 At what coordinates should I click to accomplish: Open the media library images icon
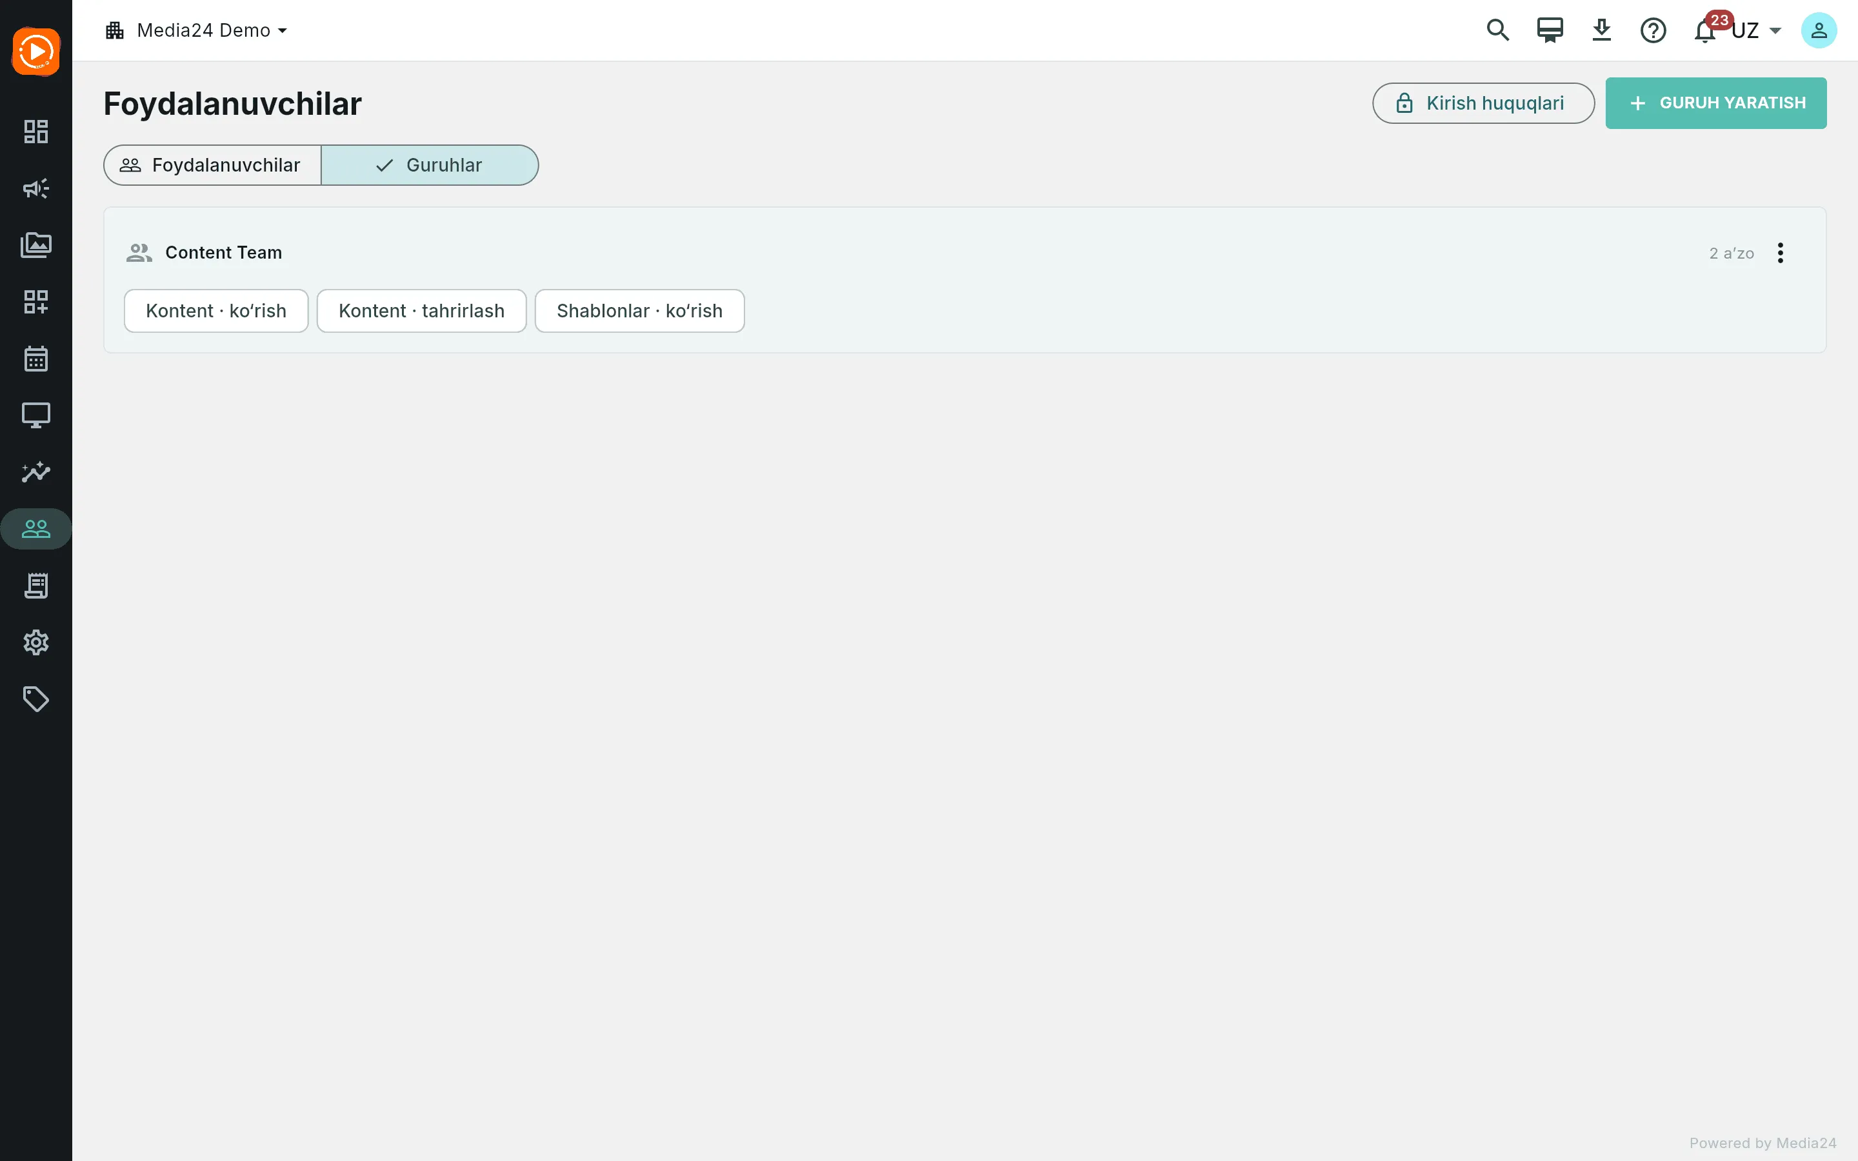(x=36, y=245)
